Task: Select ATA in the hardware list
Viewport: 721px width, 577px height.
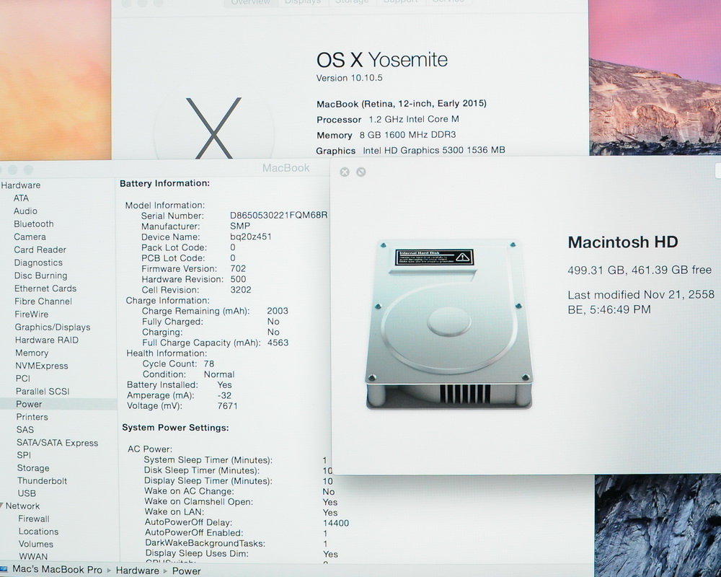Action: [21, 198]
